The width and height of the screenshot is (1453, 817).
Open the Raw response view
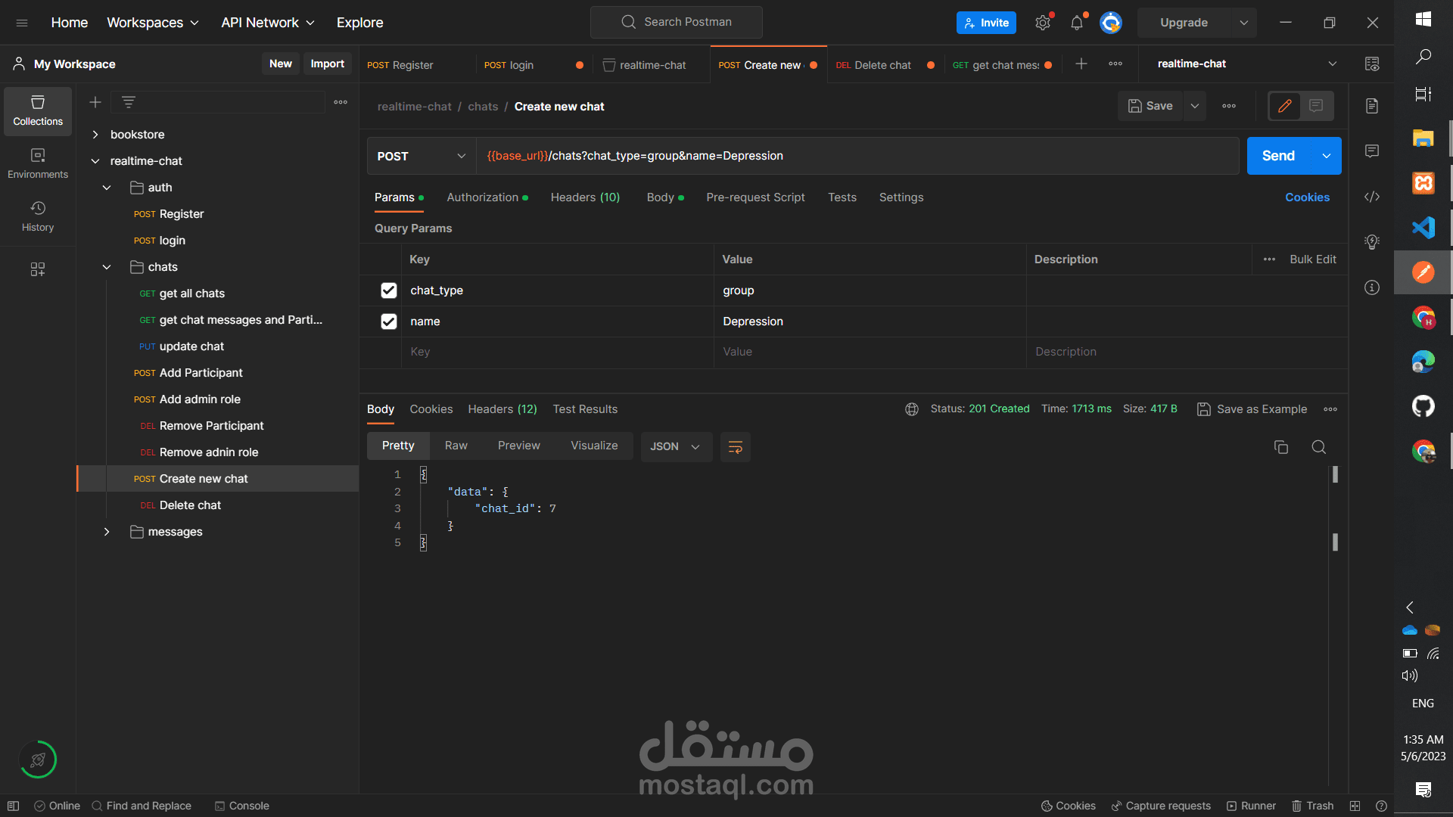pyautogui.click(x=456, y=446)
